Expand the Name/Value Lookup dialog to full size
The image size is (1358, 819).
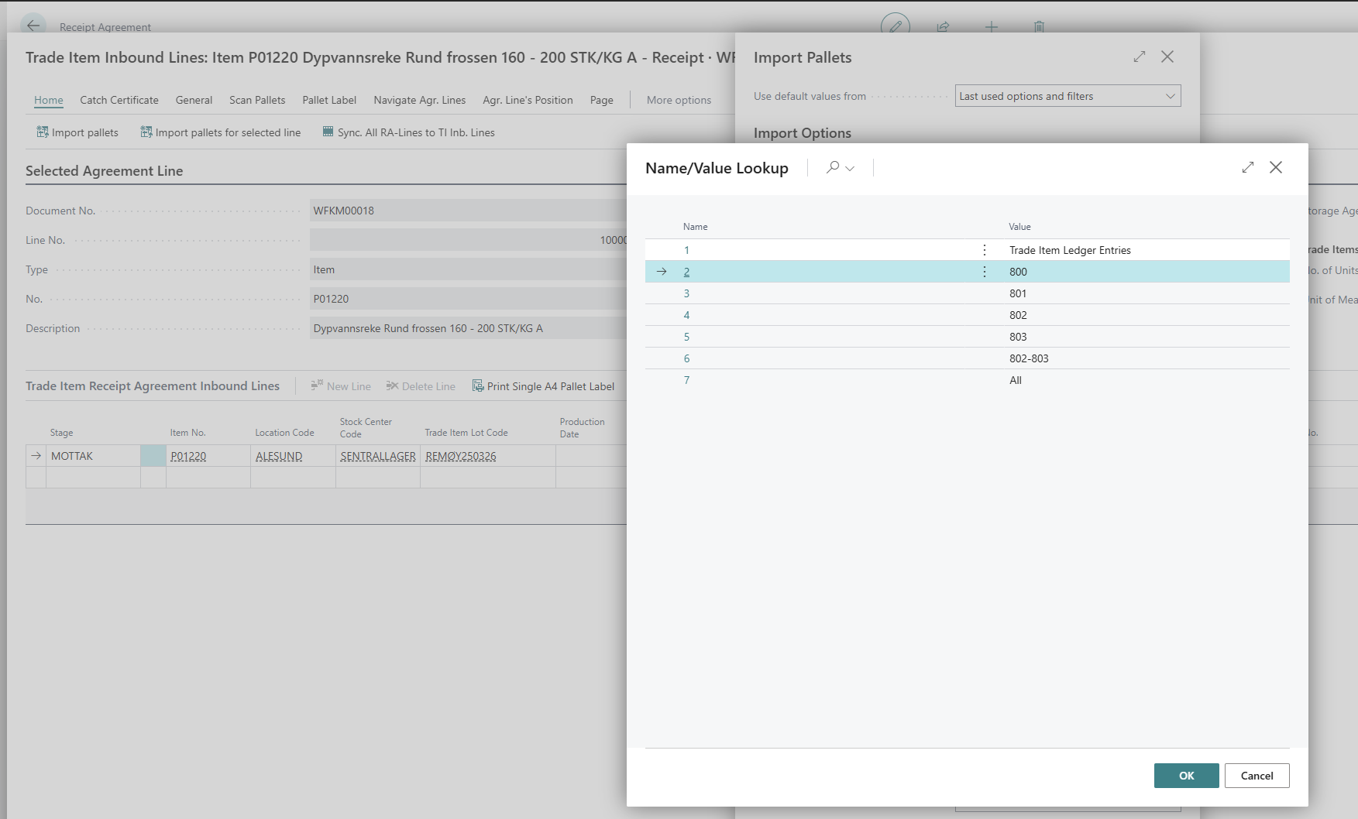coord(1247,167)
